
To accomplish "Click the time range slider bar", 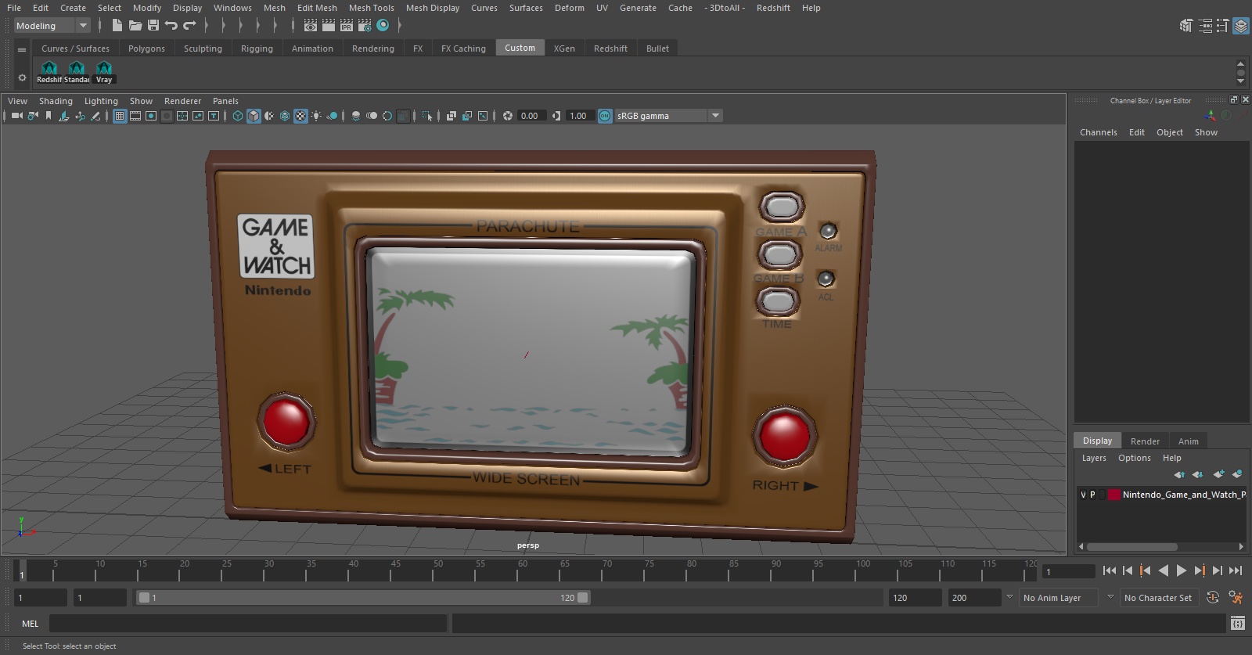I will click(x=363, y=598).
